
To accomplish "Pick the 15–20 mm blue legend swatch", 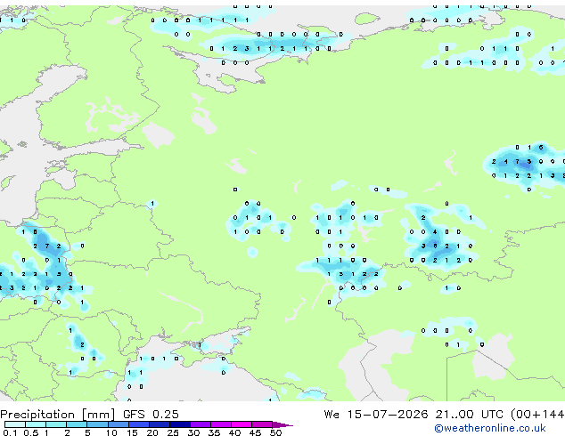I will (138, 424).
